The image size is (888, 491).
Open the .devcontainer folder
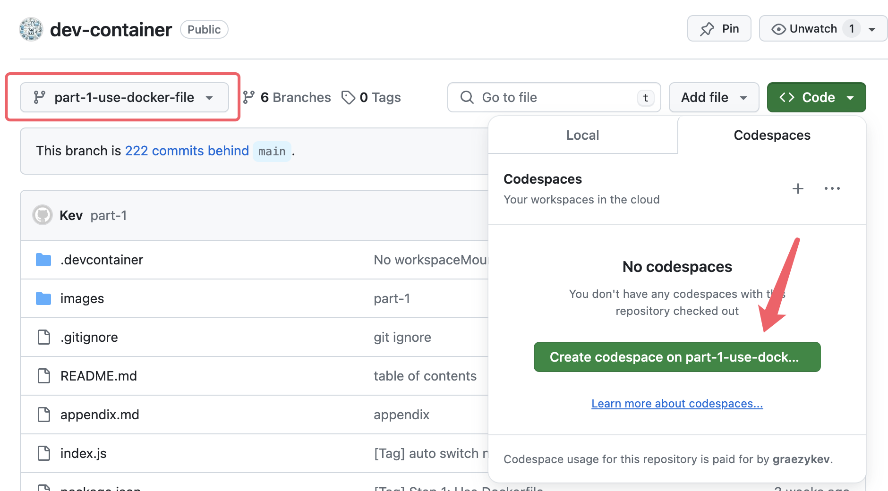(102, 260)
